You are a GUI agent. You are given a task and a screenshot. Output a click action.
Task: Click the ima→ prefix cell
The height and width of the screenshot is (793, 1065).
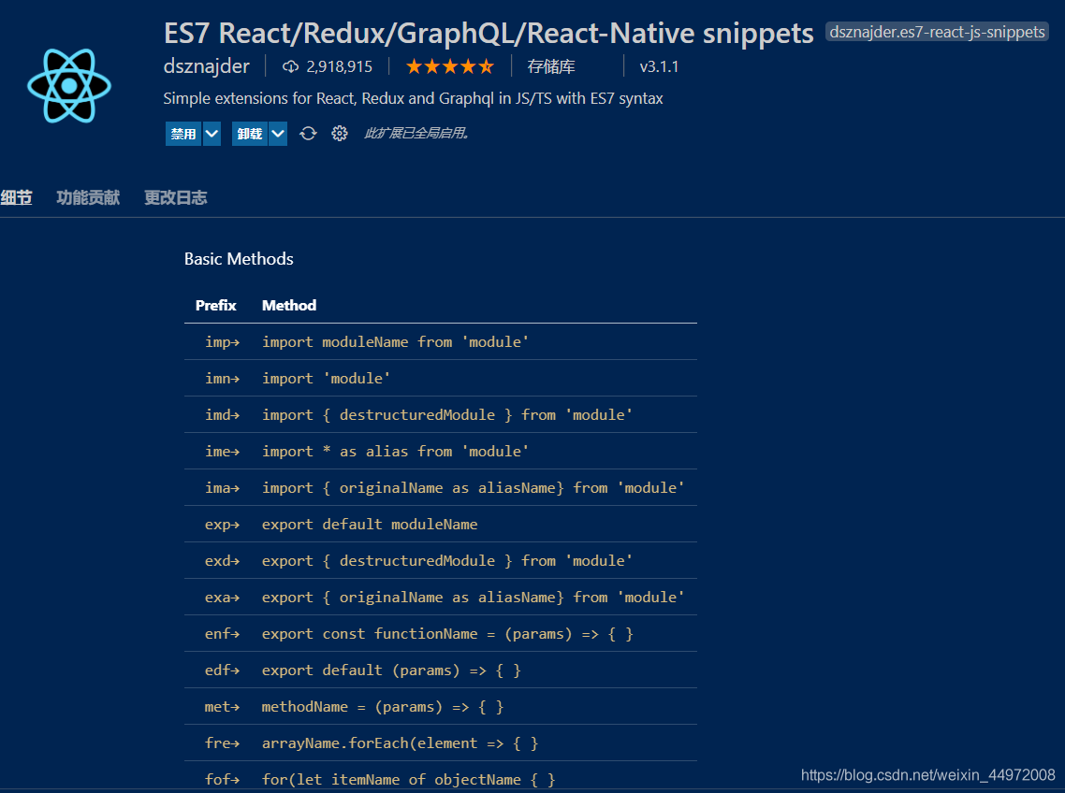(x=223, y=488)
